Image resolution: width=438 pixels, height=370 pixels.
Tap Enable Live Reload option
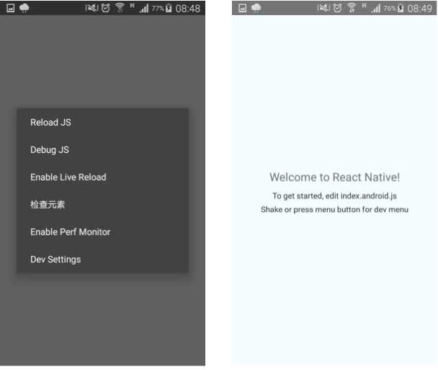pos(103,177)
